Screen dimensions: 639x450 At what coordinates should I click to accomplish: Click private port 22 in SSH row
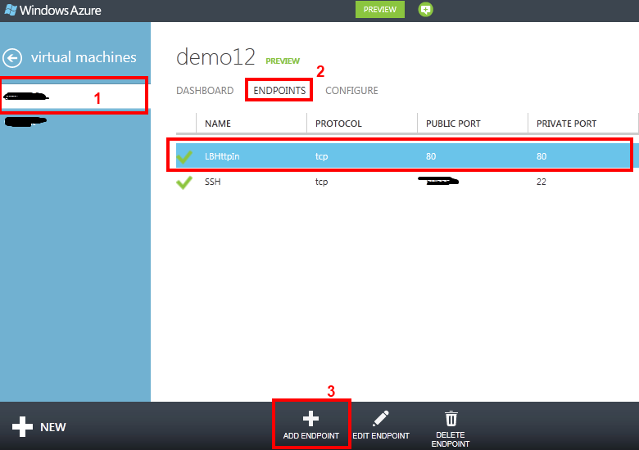click(x=542, y=182)
